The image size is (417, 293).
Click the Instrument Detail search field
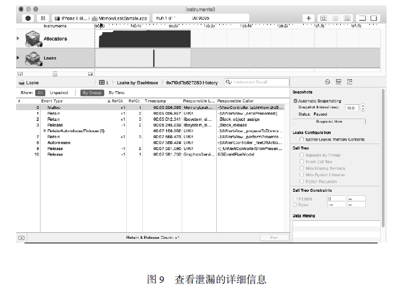(x=253, y=82)
